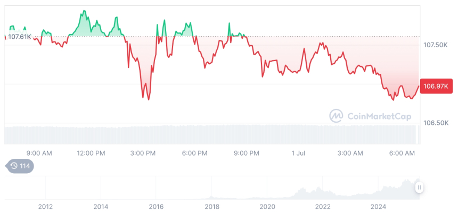The image size is (458, 213).
Task: Select 2022 on the overview timeline
Action: (x=323, y=207)
